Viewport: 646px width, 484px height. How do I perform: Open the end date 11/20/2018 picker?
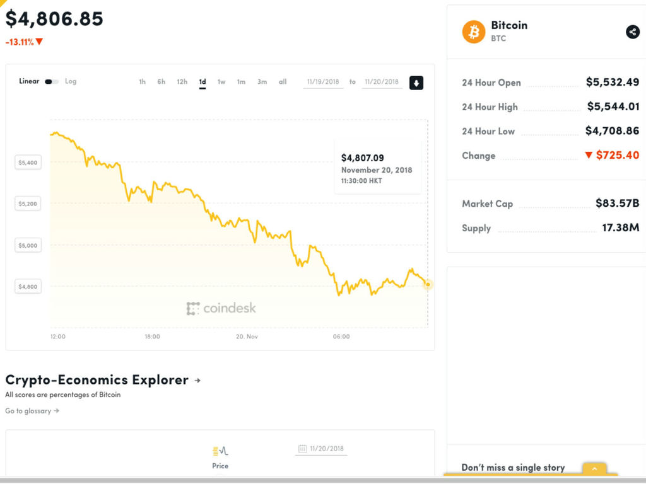[382, 82]
